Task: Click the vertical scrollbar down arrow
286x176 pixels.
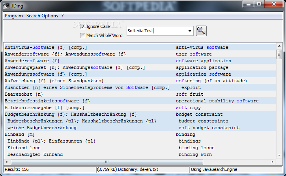Action: [x=279, y=156]
